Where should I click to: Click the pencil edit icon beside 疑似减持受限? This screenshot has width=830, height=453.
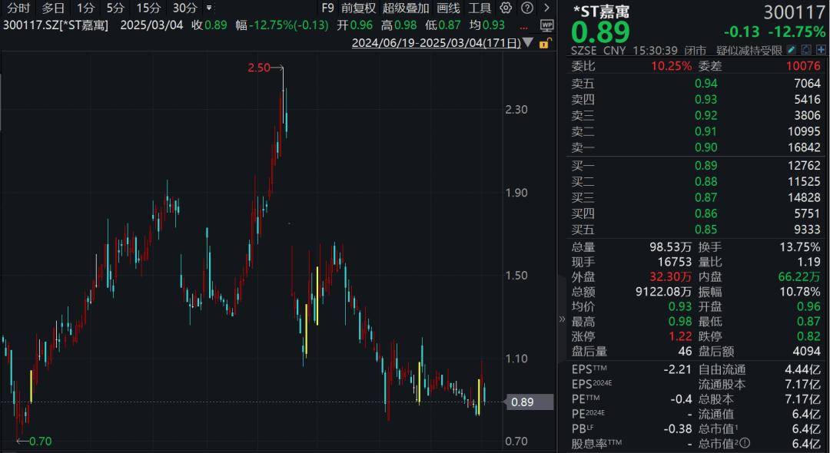coord(792,49)
